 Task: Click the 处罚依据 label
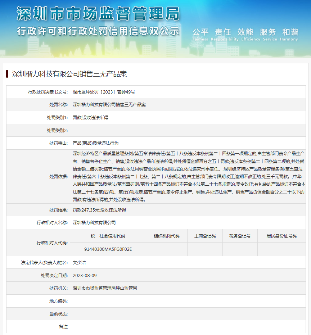[x=58, y=176]
